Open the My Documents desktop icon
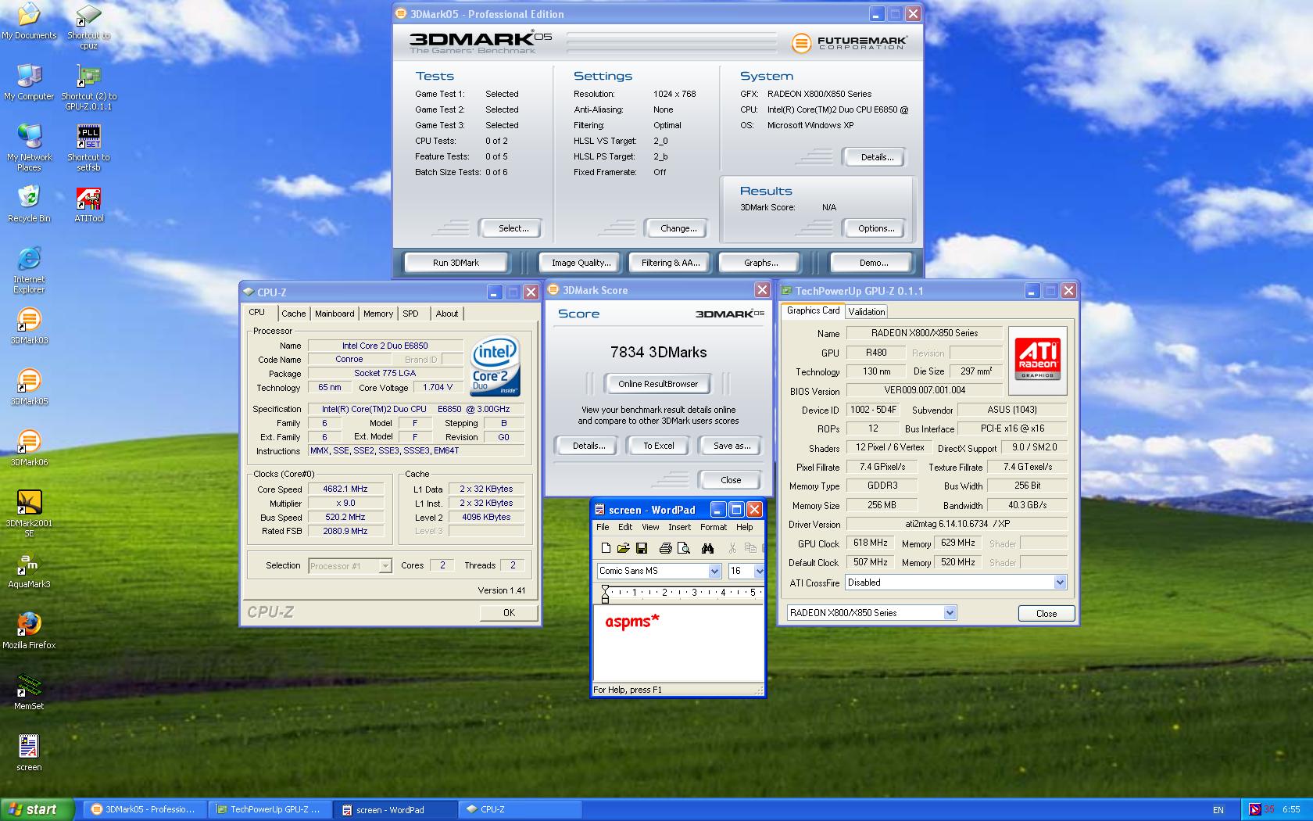 point(29,21)
